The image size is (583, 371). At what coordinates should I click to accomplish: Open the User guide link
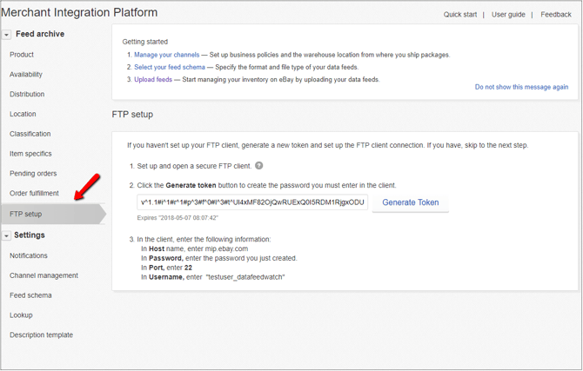click(x=508, y=15)
